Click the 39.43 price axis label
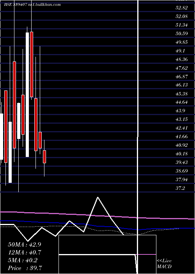The height and width of the screenshot is (274, 195). click(182, 162)
